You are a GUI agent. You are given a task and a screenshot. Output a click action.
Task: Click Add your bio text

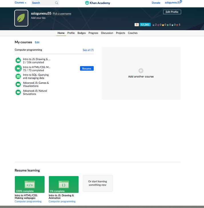(38, 18)
